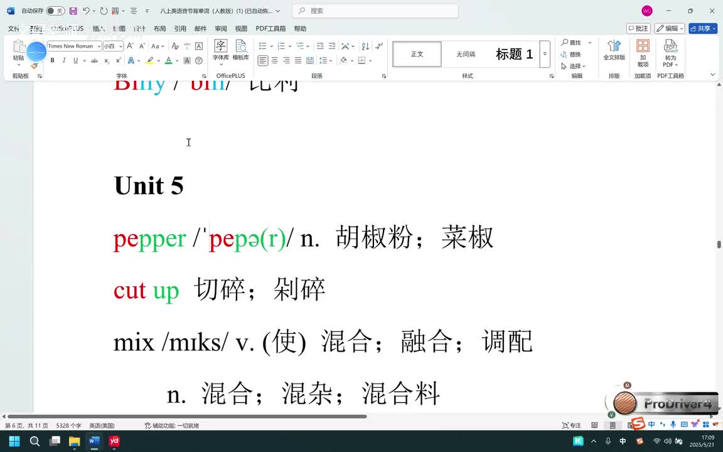
Task: Toggle Subscript formatting
Action: click(x=107, y=60)
